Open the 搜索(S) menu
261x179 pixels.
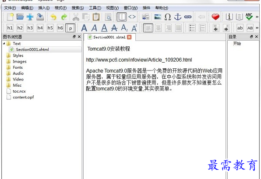(78, 8)
